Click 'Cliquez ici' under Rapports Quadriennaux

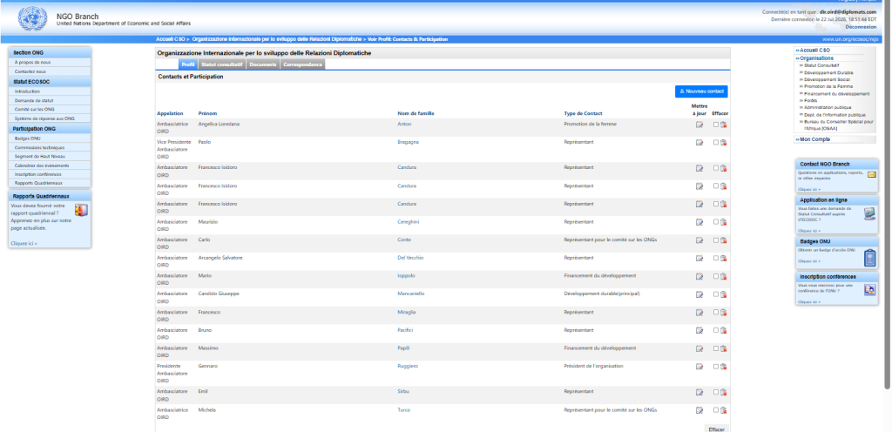(24, 243)
